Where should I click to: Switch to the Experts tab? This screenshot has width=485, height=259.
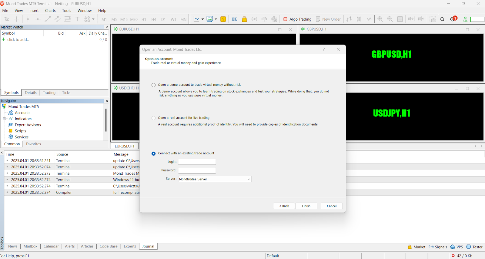coord(130,246)
